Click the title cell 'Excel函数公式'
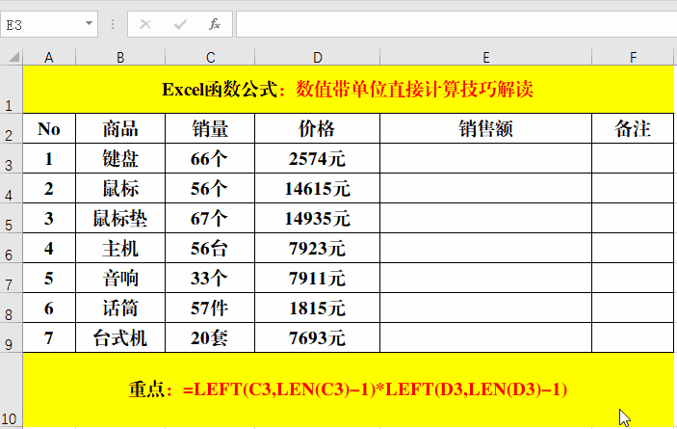The width and height of the screenshot is (677, 429). click(x=348, y=90)
